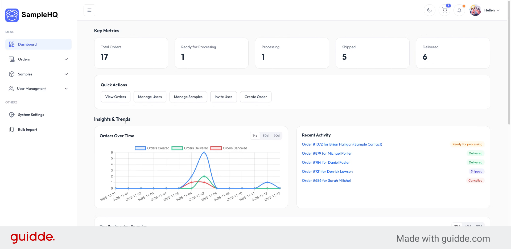Click the green Orders Delivered color swatch

coord(177,148)
